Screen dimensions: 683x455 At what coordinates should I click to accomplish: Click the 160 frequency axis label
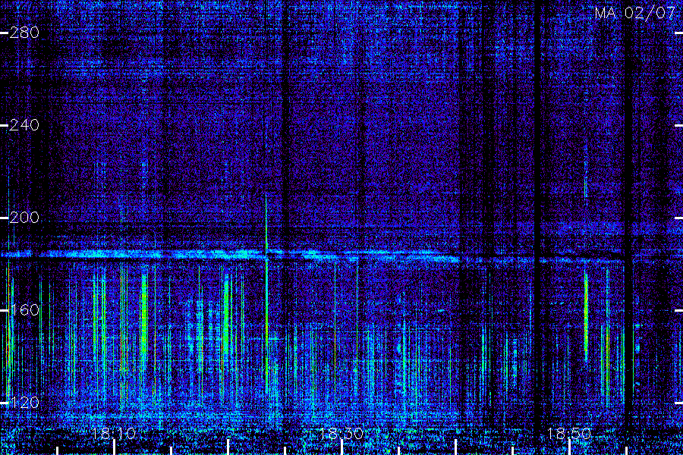coord(24,310)
